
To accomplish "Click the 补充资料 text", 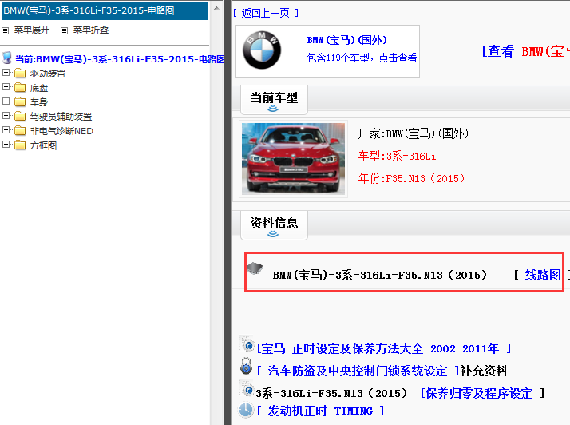I will click(x=485, y=371).
